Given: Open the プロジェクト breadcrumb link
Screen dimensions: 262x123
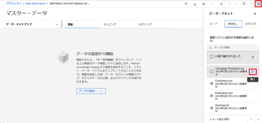Looking at the screenshot, I should click(x=14, y=3).
